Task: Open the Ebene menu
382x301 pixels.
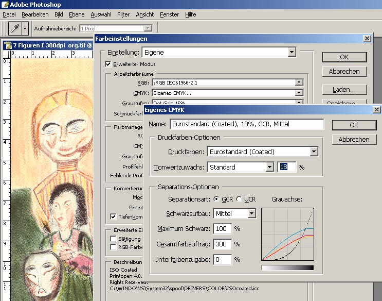Action: (77, 14)
